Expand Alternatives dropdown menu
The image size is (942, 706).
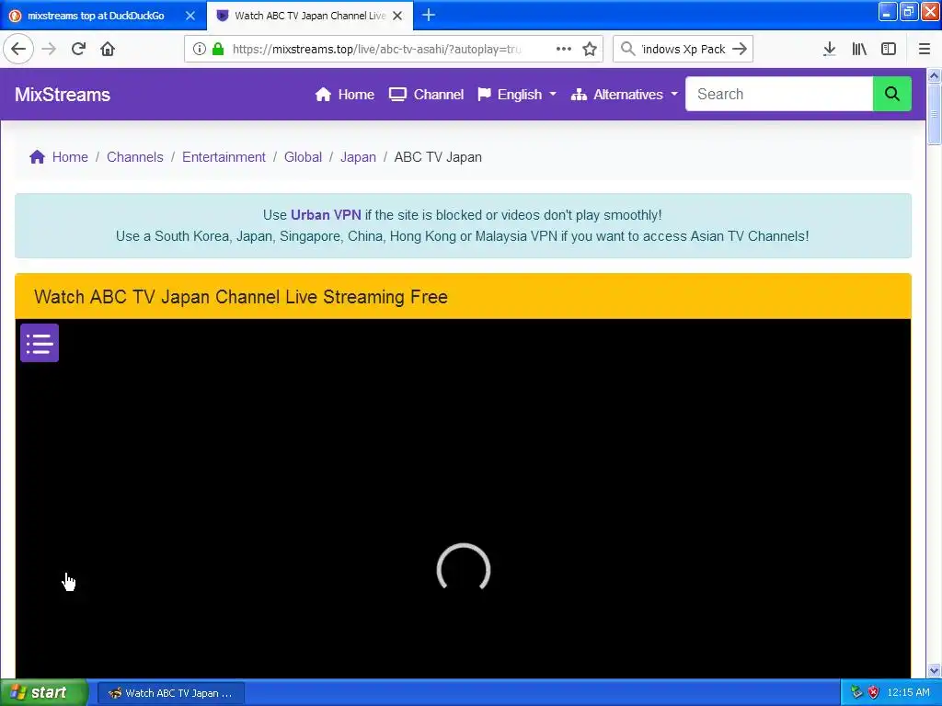(x=625, y=95)
